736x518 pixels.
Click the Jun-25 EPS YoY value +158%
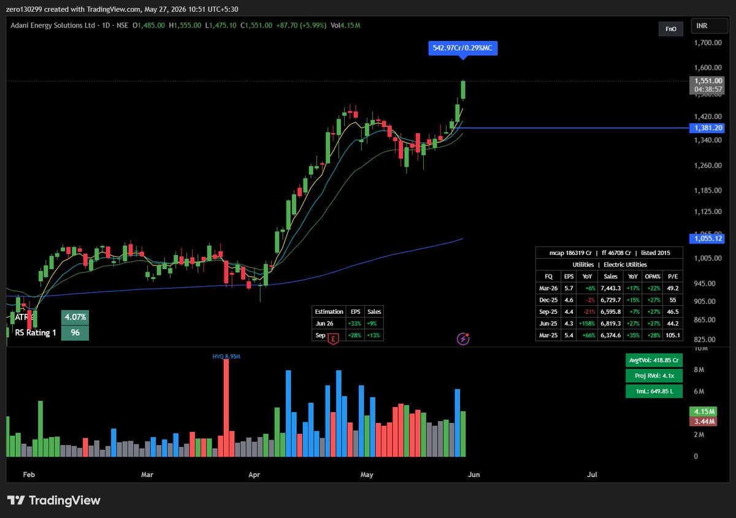pos(586,323)
